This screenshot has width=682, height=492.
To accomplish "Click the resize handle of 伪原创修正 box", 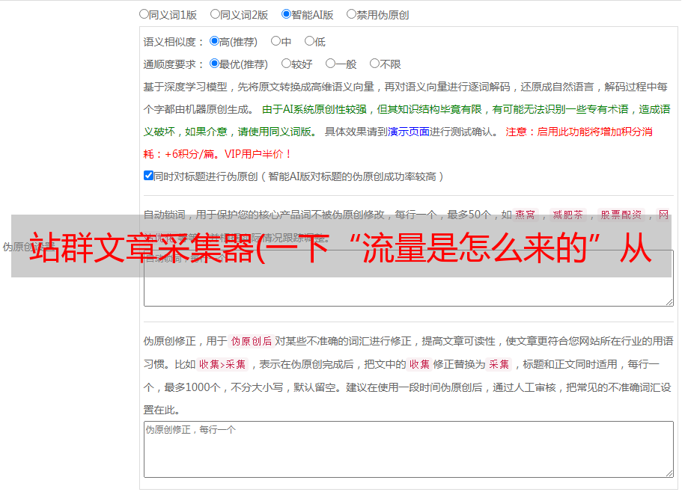I will pyautogui.click(x=669, y=473).
